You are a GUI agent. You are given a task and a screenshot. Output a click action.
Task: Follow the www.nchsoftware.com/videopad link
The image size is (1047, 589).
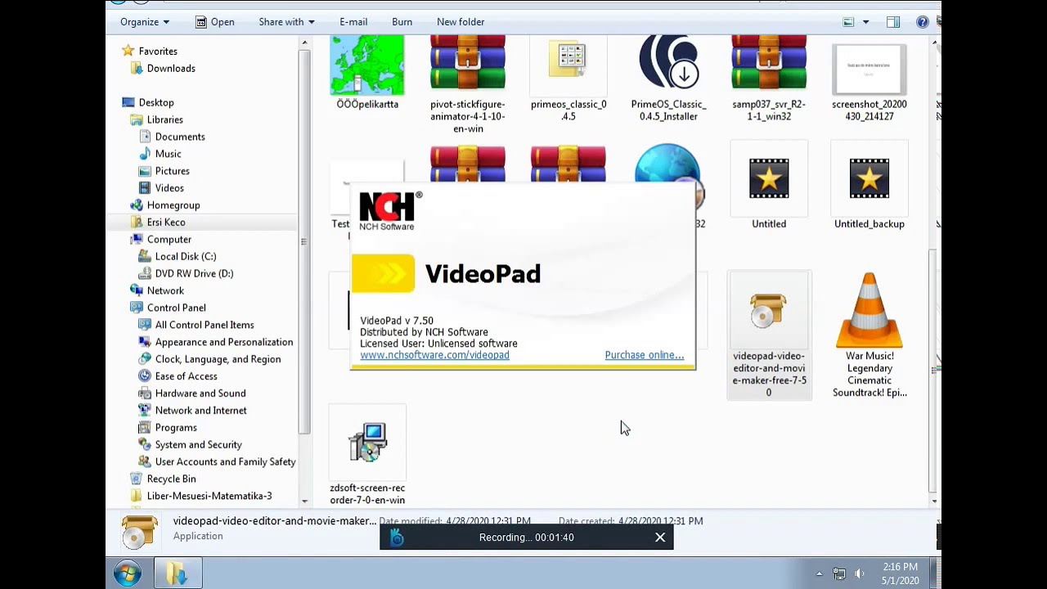point(434,355)
